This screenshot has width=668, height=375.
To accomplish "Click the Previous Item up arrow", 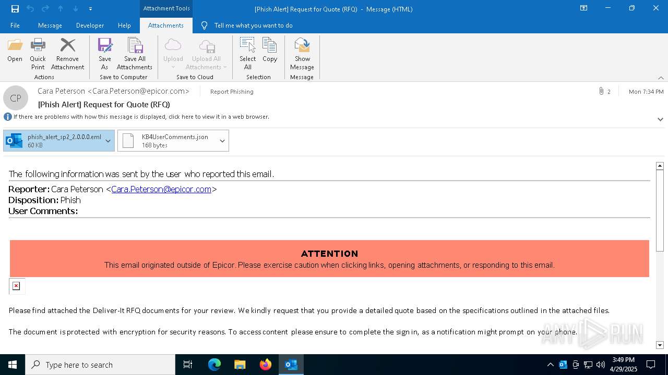I will [61, 9].
